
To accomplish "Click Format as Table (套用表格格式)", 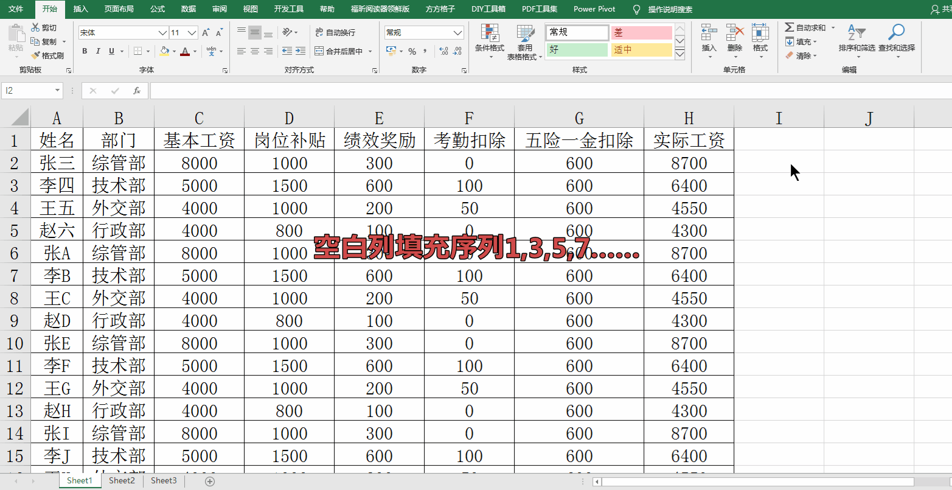I will coord(524,43).
